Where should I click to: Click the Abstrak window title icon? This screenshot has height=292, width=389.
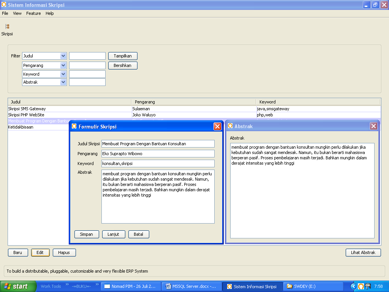click(x=230, y=126)
